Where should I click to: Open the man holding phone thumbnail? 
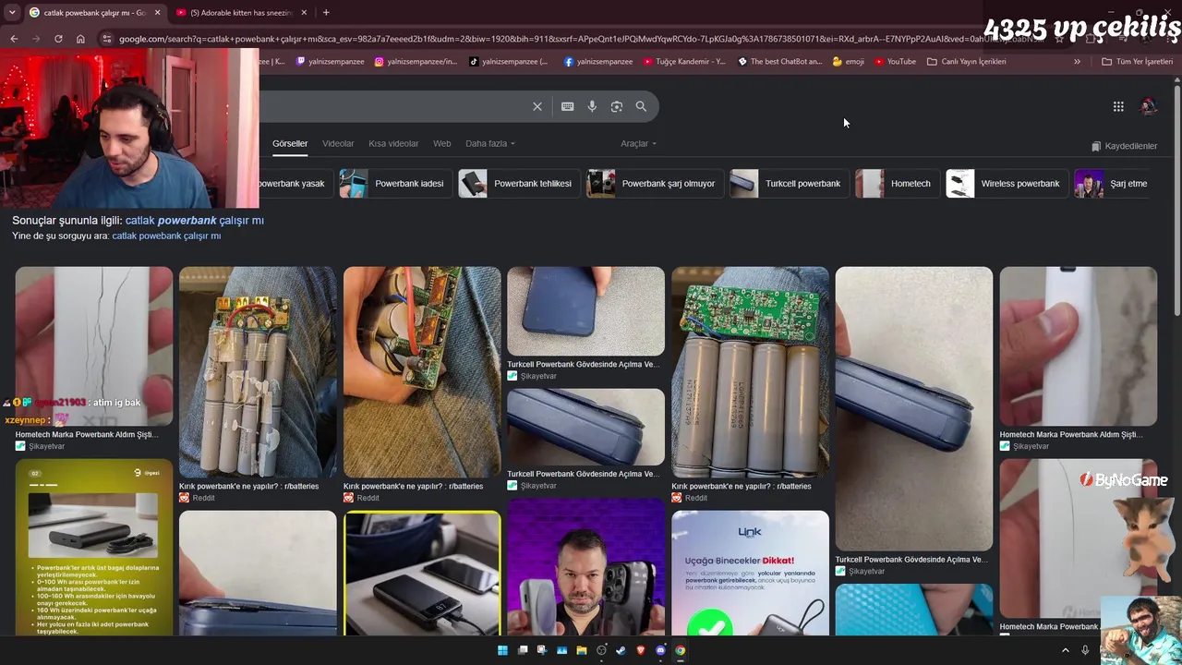click(585, 568)
